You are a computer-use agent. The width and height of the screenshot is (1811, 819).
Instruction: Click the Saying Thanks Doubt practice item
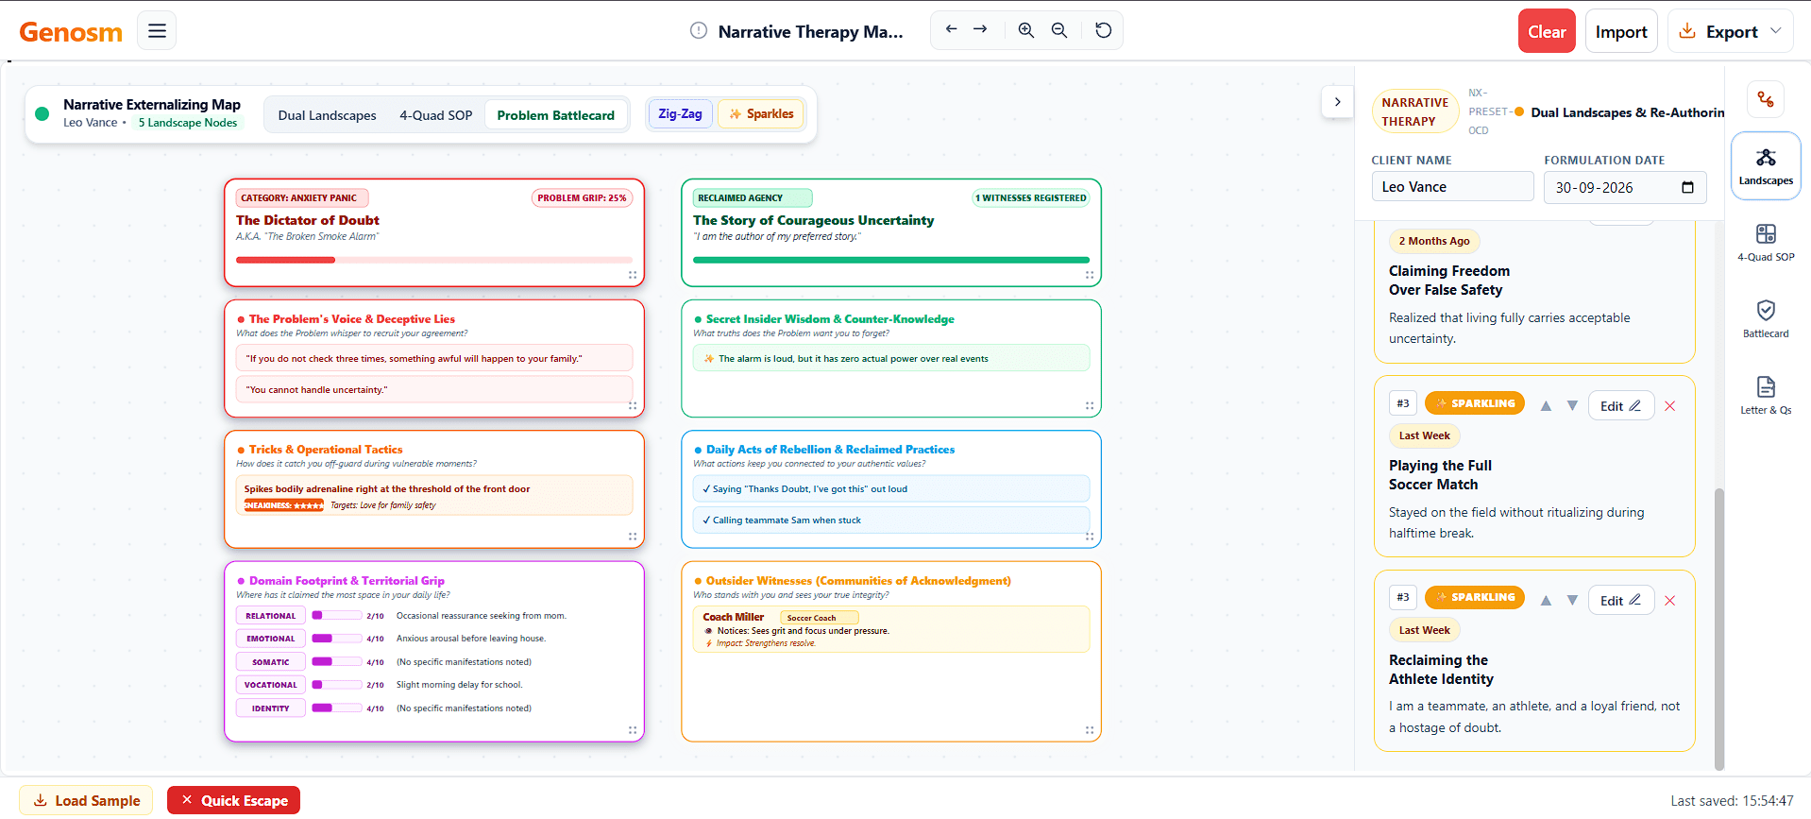[x=890, y=488]
